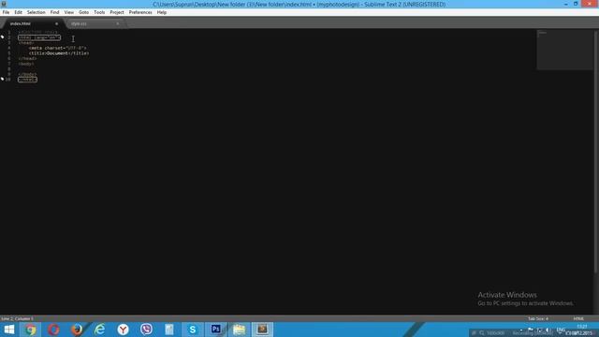599x337 pixels.
Task: Open Opera browser from the taskbar
Action: (53, 330)
